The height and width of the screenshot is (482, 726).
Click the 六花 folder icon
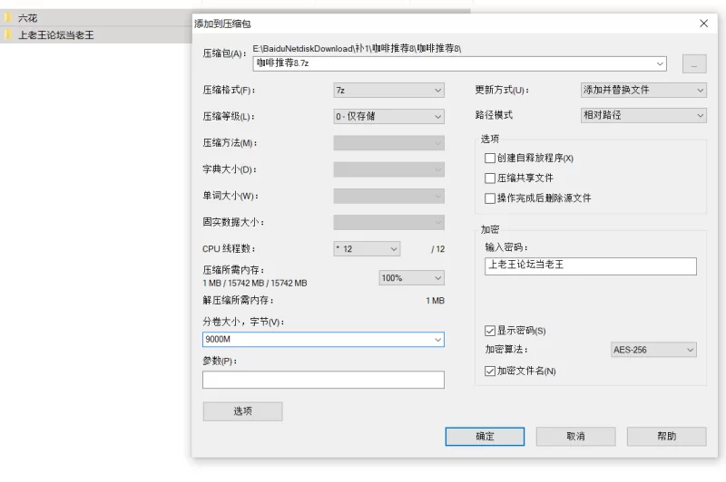click(7, 18)
